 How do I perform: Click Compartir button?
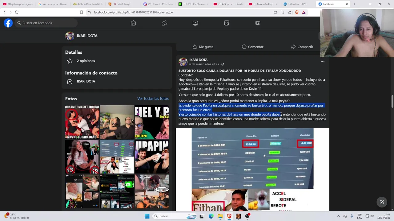click(x=302, y=47)
